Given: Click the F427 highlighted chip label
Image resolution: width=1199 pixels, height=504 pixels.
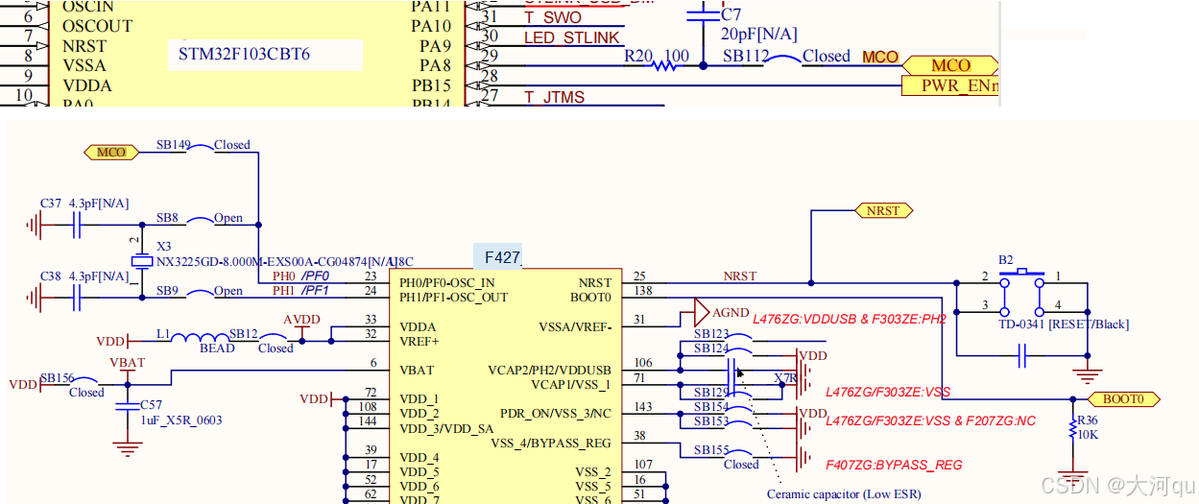Looking at the screenshot, I should click(497, 256).
